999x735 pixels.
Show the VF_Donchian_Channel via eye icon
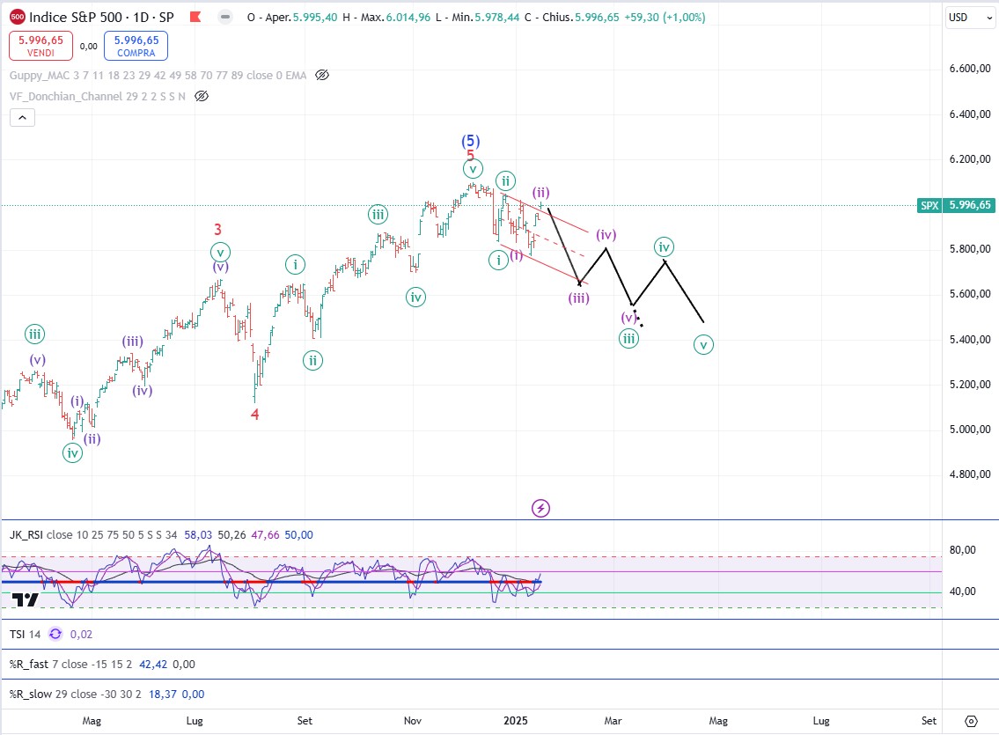tap(202, 96)
